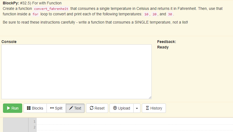Click the circular refresh icon on Reset
The height and width of the screenshot is (132, 233).
tap(91, 108)
